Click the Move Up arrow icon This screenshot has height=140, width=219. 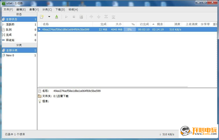tap(91, 17)
